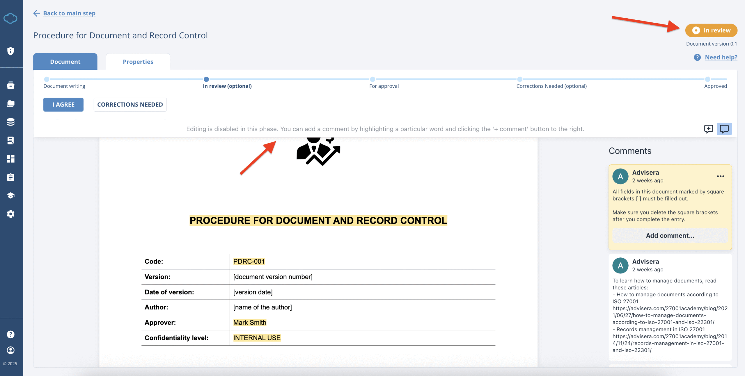Open the settings gear icon in sidebar

[x=11, y=214]
